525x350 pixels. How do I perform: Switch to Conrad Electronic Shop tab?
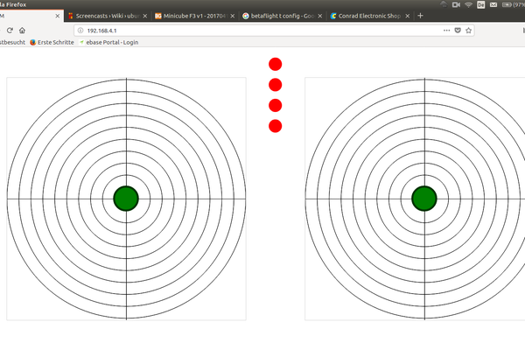370,16
